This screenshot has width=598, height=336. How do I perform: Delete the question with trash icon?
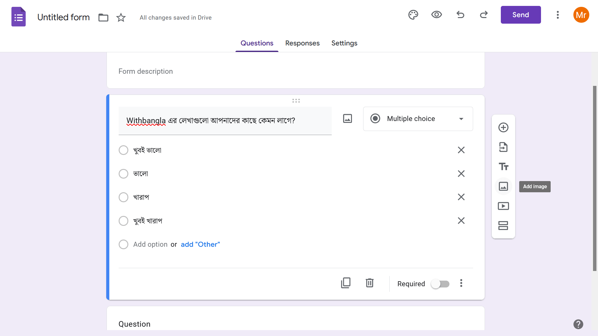click(370, 283)
